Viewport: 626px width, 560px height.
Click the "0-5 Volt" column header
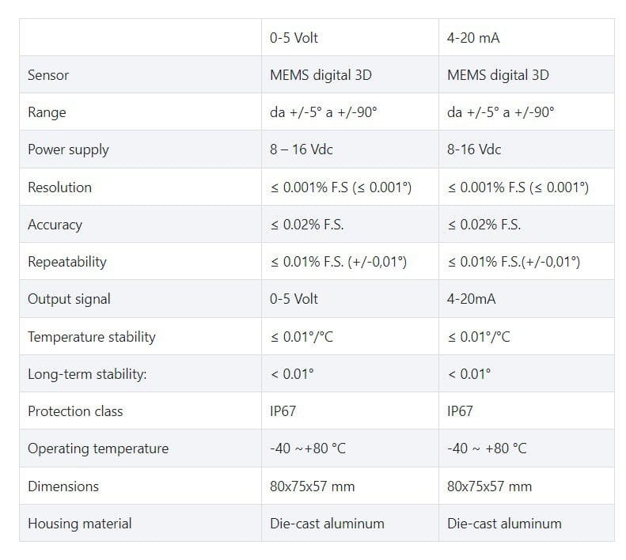click(x=294, y=38)
